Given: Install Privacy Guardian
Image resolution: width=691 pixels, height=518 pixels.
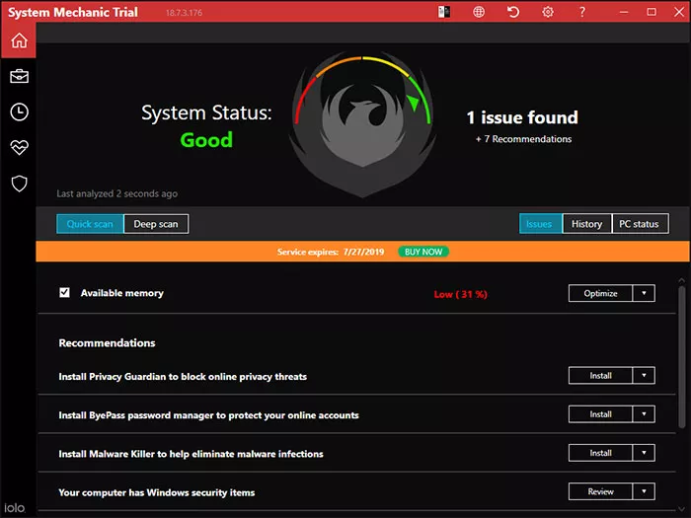Looking at the screenshot, I should tap(600, 376).
